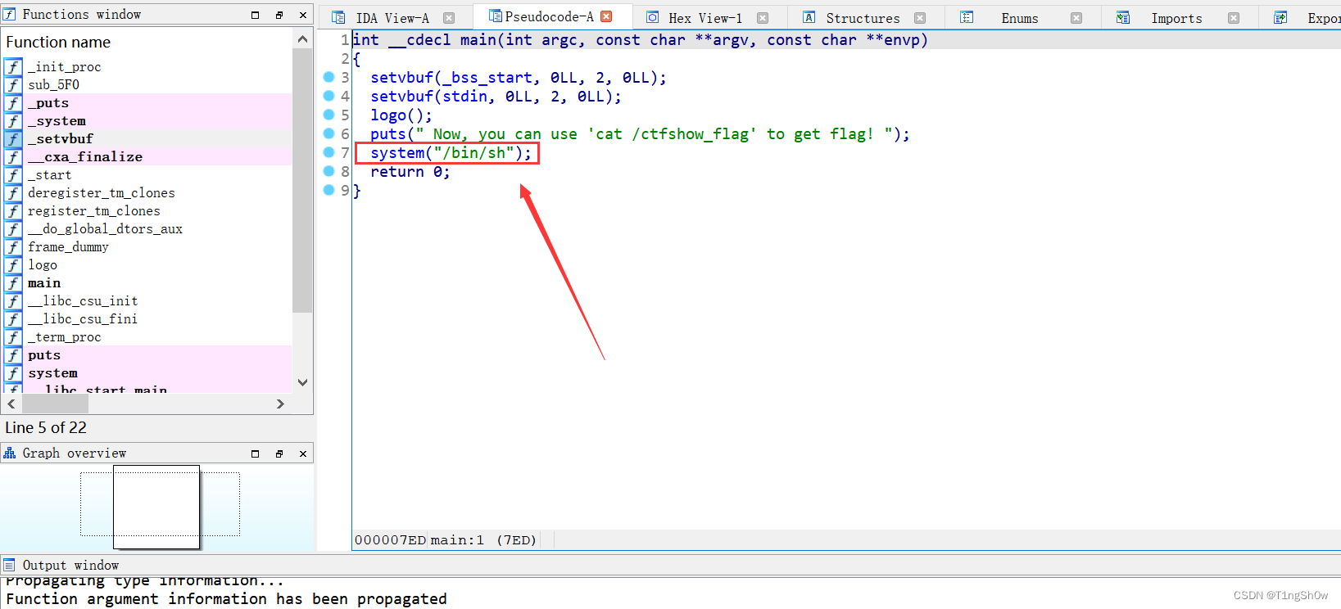Image resolution: width=1341 pixels, height=609 pixels.
Task: Click function list scroll left arrow
Action: pyautogui.click(x=11, y=404)
